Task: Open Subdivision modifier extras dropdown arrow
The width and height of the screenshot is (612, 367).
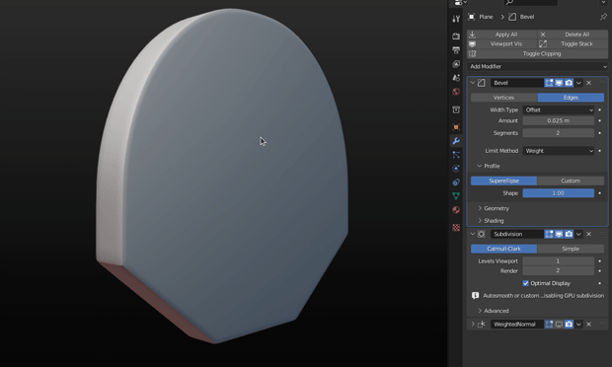Action: [578, 234]
